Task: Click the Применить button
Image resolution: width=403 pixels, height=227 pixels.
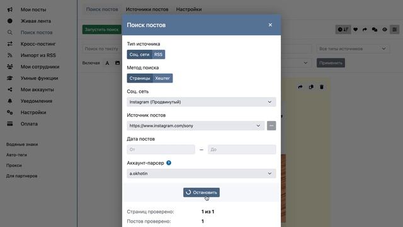Action: pyautogui.click(x=331, y=63)
